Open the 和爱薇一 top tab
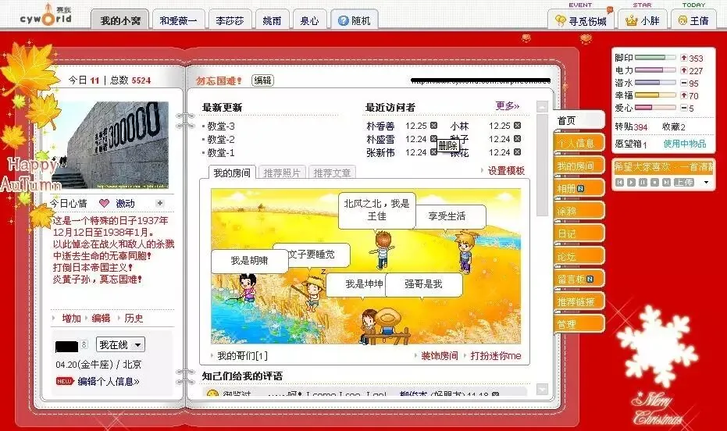 click(x=178, y=20)
